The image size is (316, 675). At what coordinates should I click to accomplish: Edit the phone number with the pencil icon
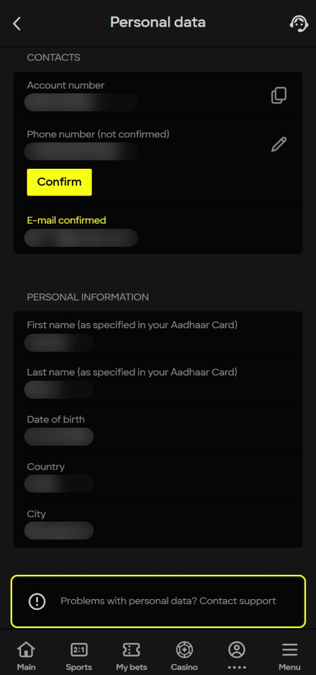click(279, 144)
